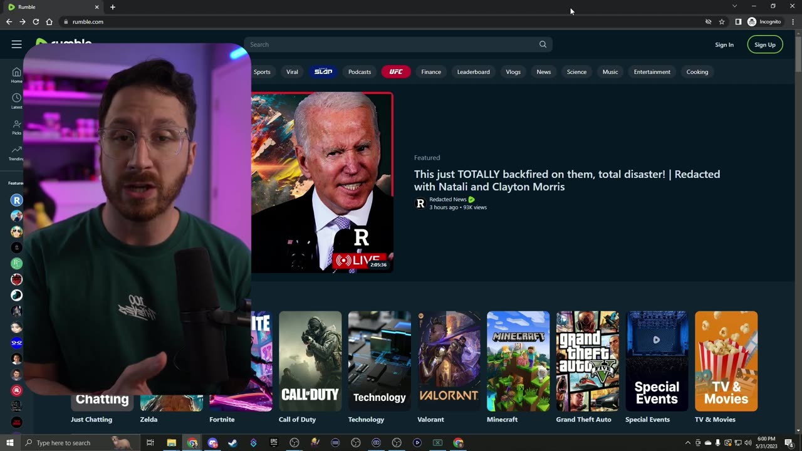Open the Valorant category thumbnail
This screenshot has width=802, height=451.
449,361
